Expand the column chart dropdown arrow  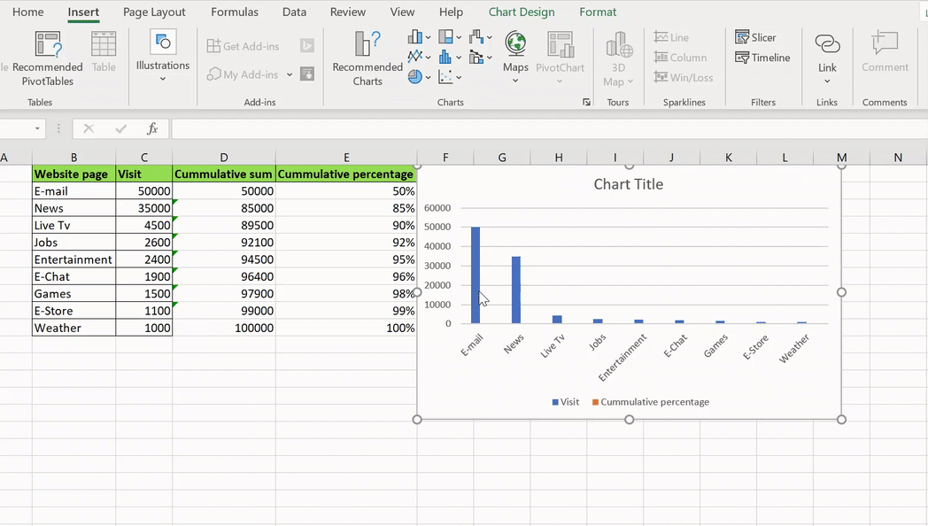428,37
